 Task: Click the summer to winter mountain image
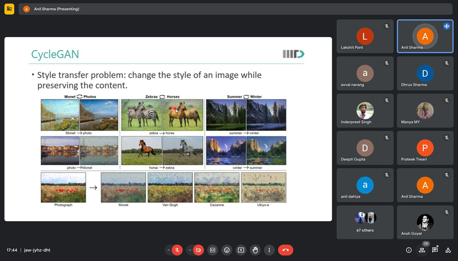246,115
